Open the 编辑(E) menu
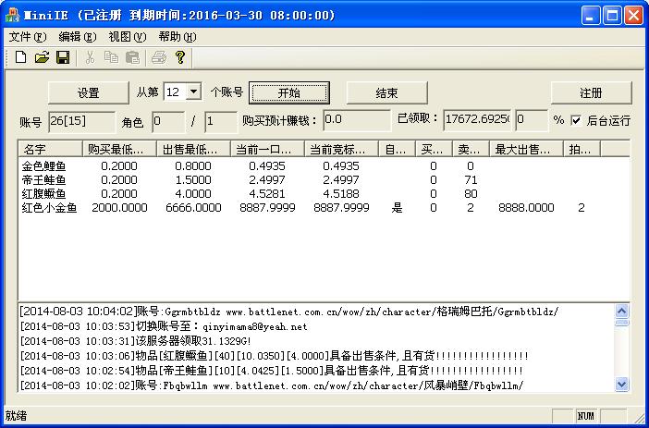This screenshot has height=428, width=649. 78,37
